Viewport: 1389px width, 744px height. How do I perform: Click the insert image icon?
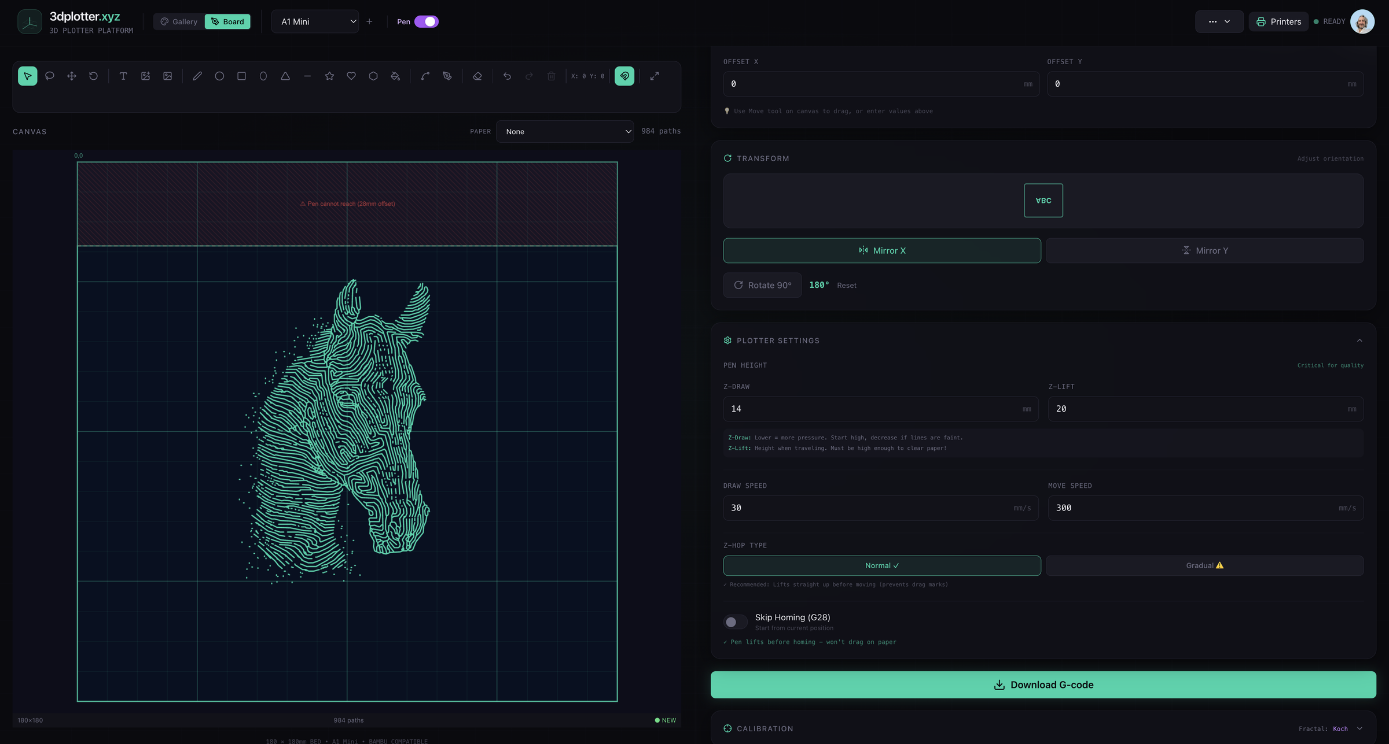167,76
